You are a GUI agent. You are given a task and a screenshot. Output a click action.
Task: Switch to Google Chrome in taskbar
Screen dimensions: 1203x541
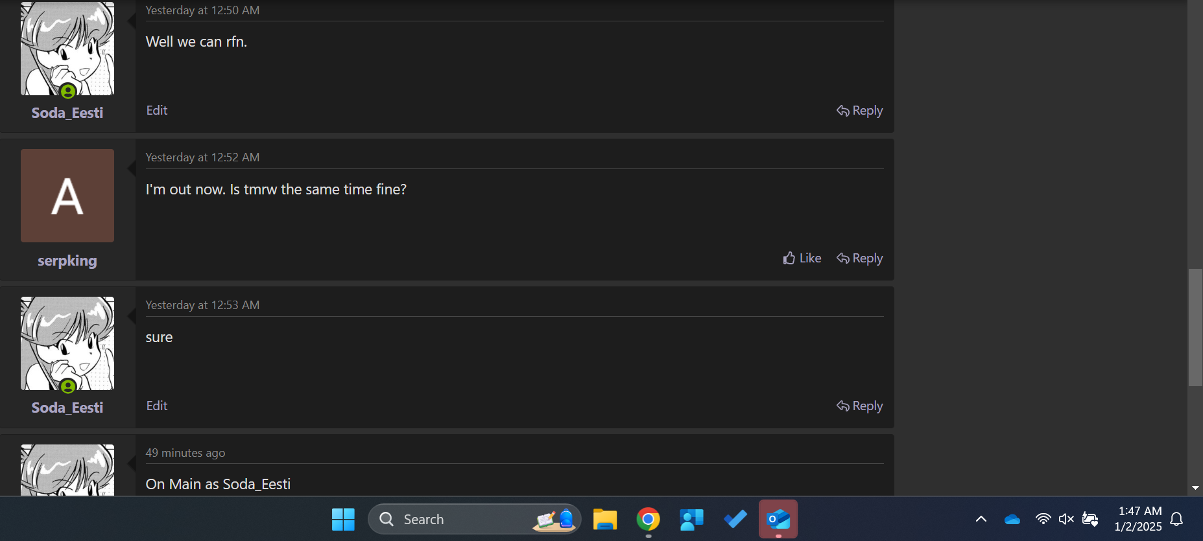pyautogui.click(x=648, y=519)
